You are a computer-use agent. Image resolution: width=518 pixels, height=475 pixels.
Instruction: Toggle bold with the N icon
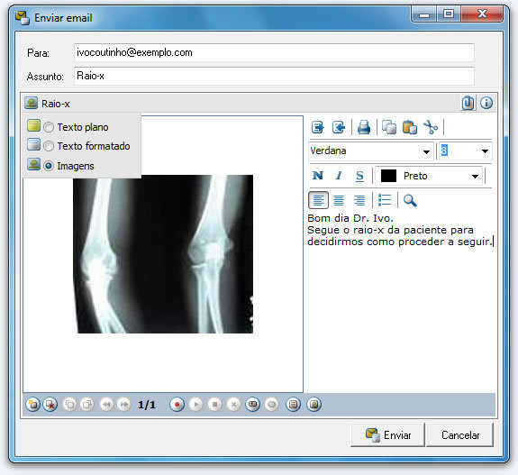click(x=318, y=176)
